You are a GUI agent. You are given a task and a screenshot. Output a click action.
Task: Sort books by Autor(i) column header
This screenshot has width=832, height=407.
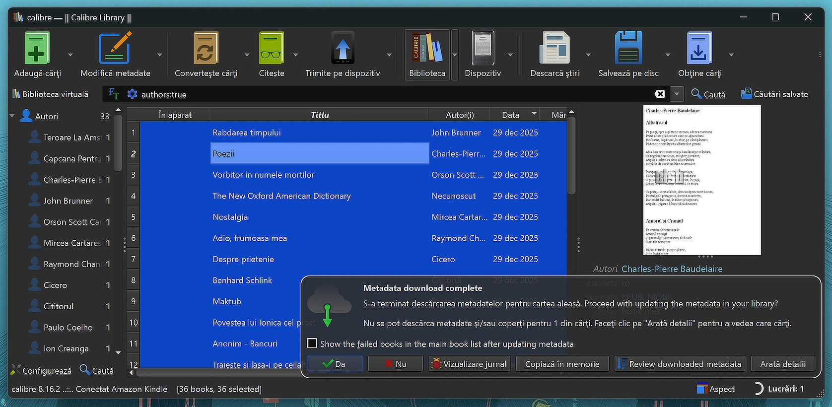[459, 115]
